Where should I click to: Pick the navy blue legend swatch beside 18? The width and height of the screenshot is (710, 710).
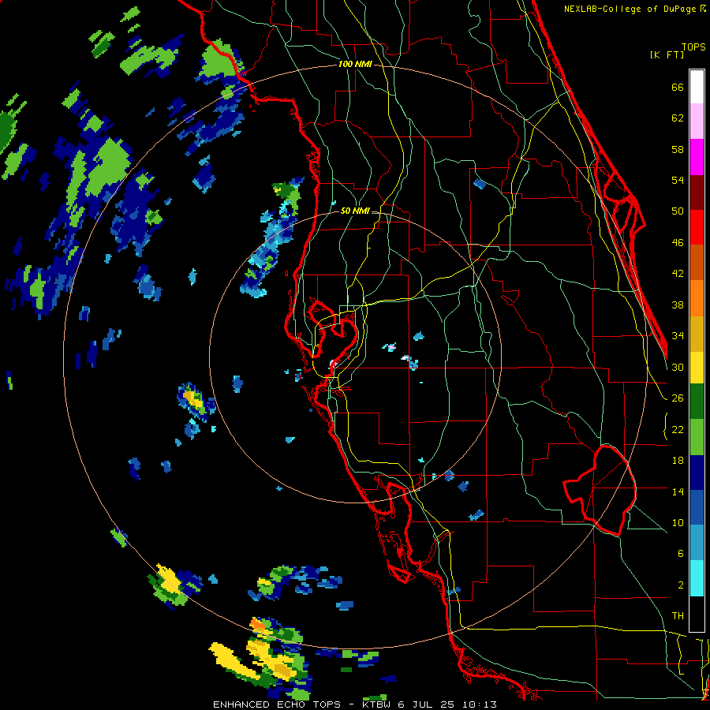click(697, 473)
